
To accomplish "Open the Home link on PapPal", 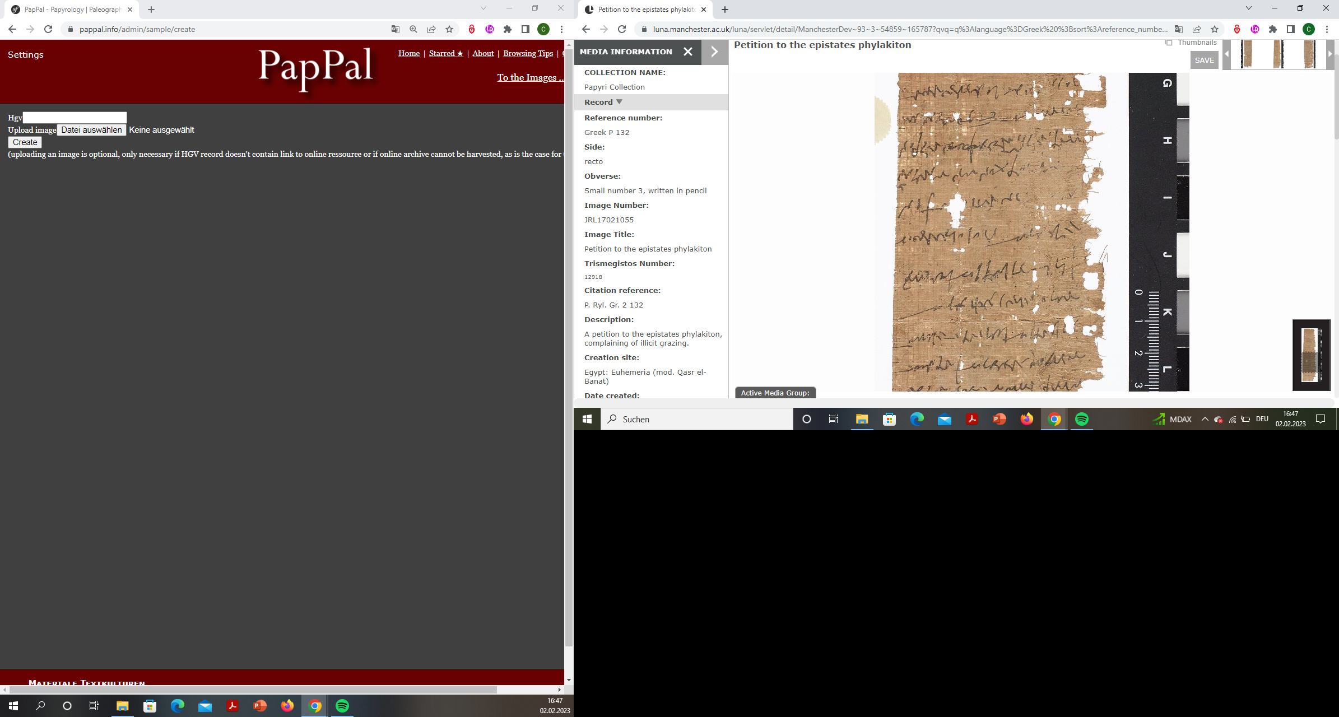I will click(x=409, y=53).
